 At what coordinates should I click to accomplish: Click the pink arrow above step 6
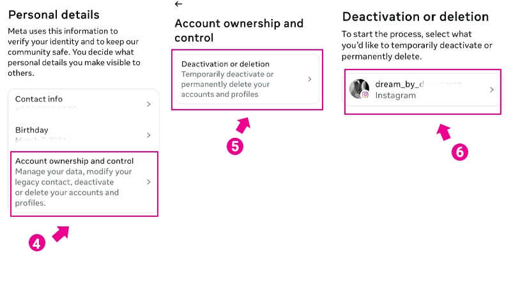tap(444, 132)
